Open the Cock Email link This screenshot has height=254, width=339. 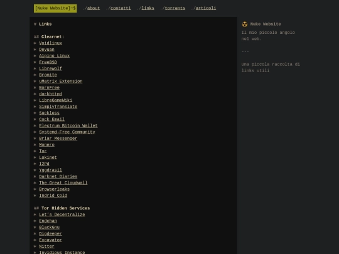(x=52, y=119)
